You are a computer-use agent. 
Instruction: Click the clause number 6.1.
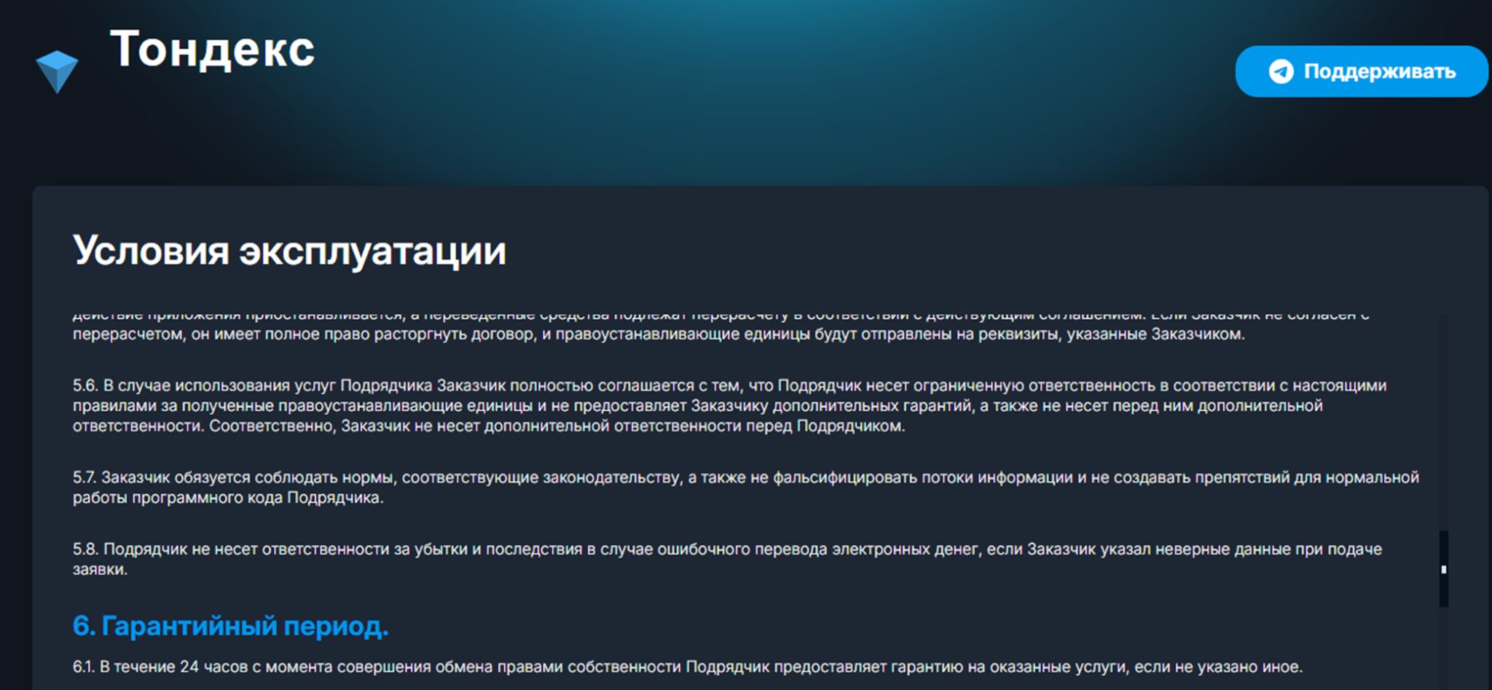point(83,667)
